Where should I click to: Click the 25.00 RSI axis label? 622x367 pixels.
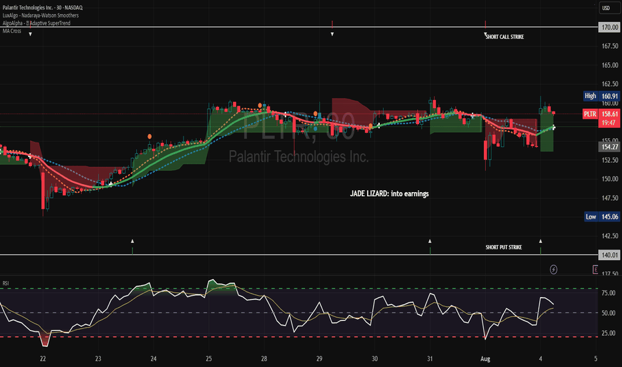[x=609, y=333]
